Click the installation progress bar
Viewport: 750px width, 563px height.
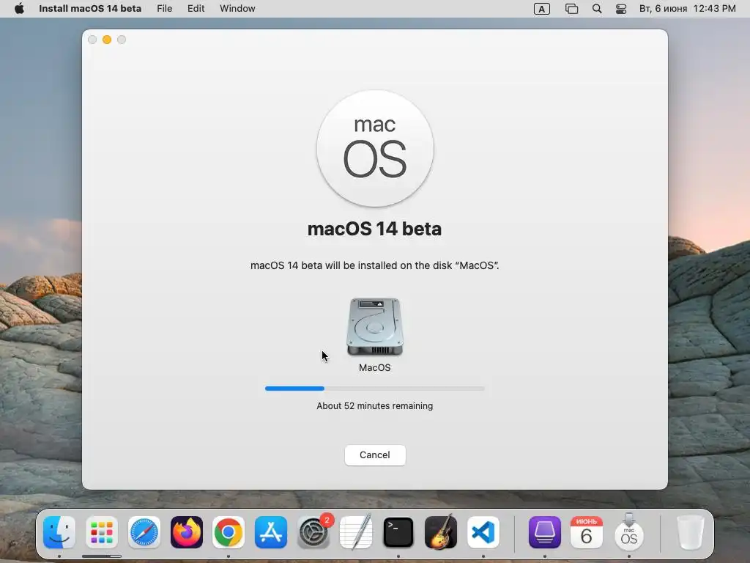(375, 389)
